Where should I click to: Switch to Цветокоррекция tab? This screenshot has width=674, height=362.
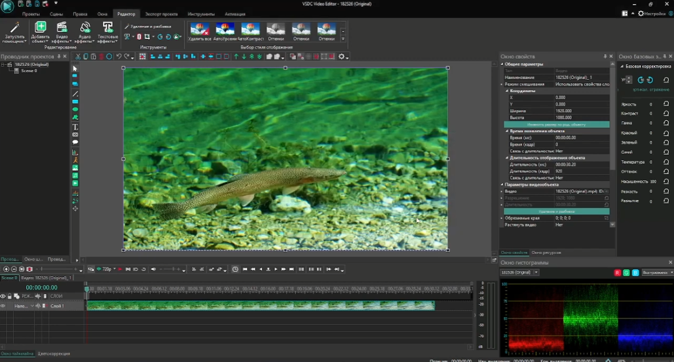pos(54,354)
